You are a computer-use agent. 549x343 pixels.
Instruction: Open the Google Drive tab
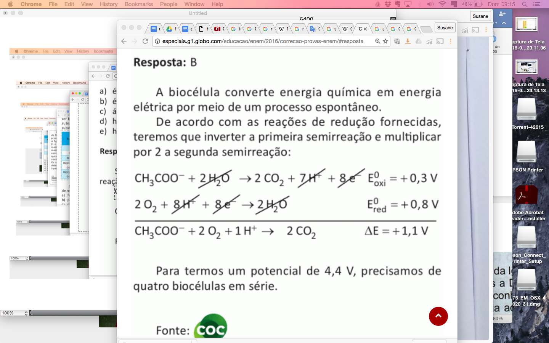[170, 29]
